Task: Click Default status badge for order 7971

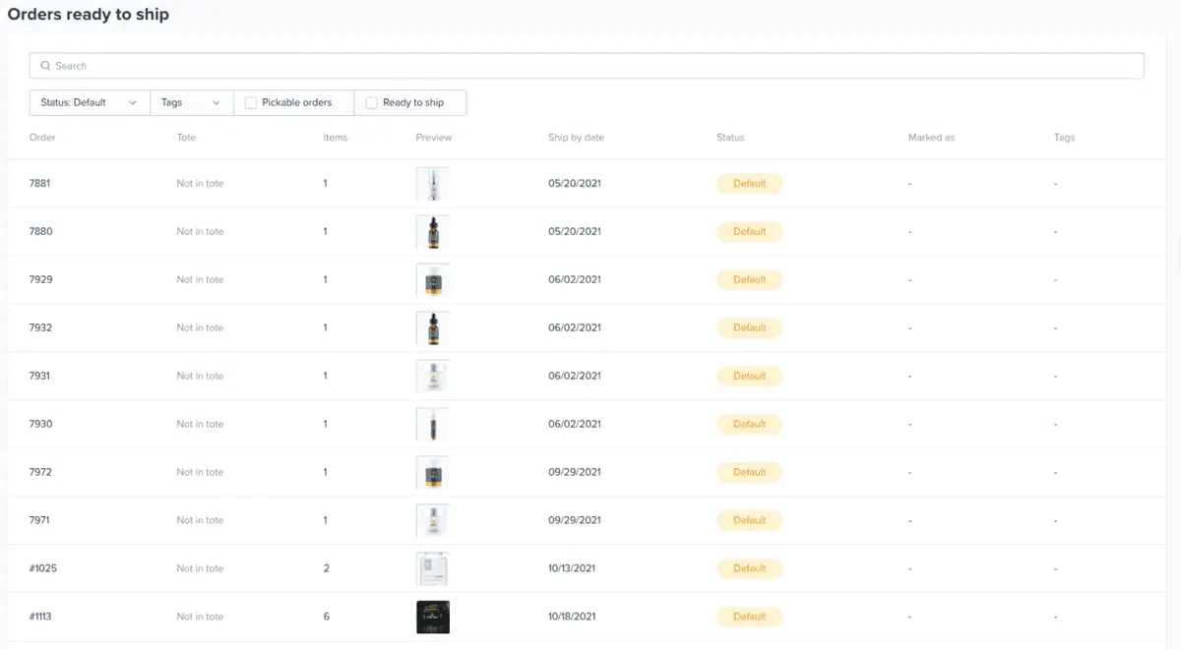Action: coord(749,521)
